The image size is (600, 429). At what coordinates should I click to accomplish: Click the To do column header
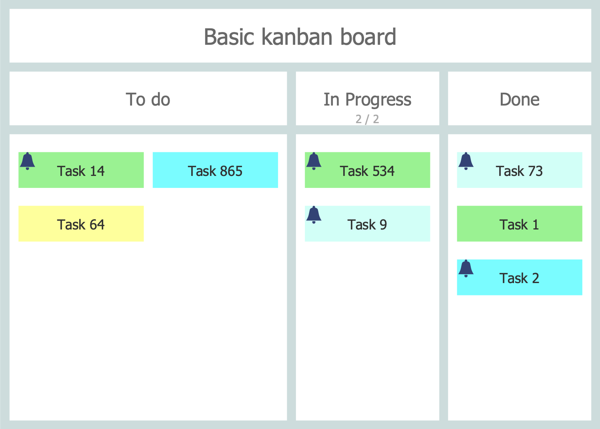(148, 99)
